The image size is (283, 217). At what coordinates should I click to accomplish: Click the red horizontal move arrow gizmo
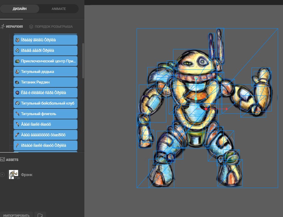[227, 109]
